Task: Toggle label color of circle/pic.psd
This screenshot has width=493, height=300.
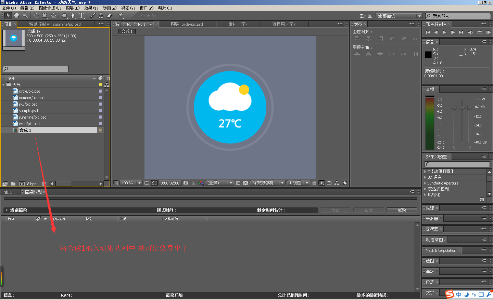Action: pos(101,91)
